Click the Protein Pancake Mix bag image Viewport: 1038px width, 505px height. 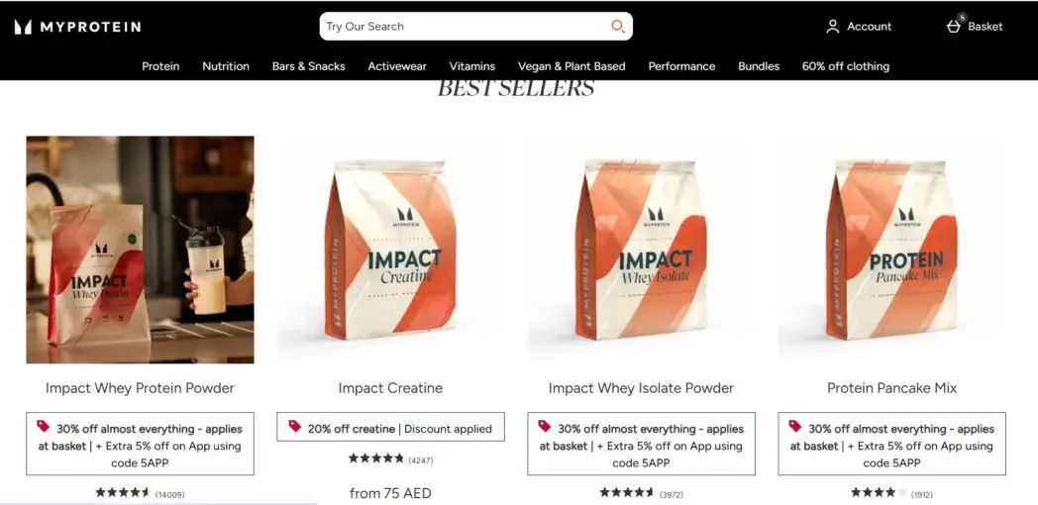click(891, 250)
